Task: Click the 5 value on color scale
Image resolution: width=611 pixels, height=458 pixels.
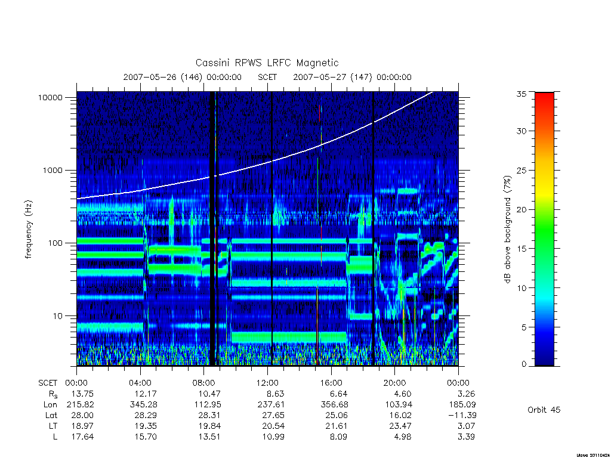Action: click(524, 327)
